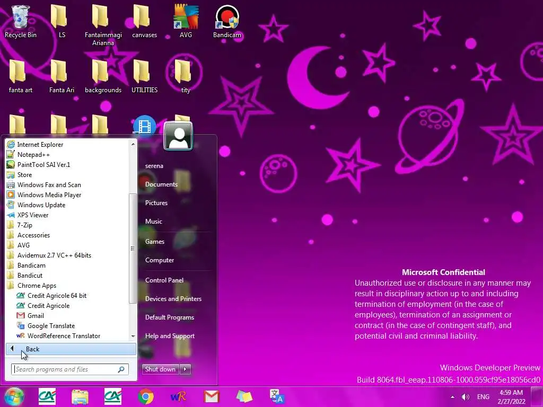Open first Credit Agricole taskbar icon

47,397
